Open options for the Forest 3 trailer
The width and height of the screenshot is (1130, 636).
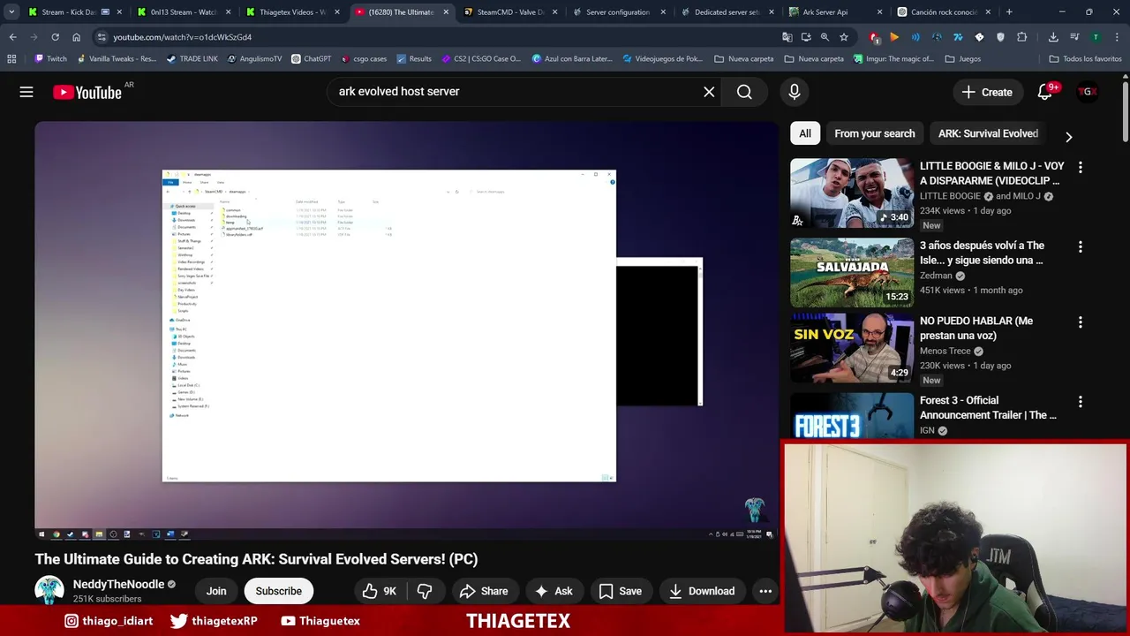[1080, 401]
